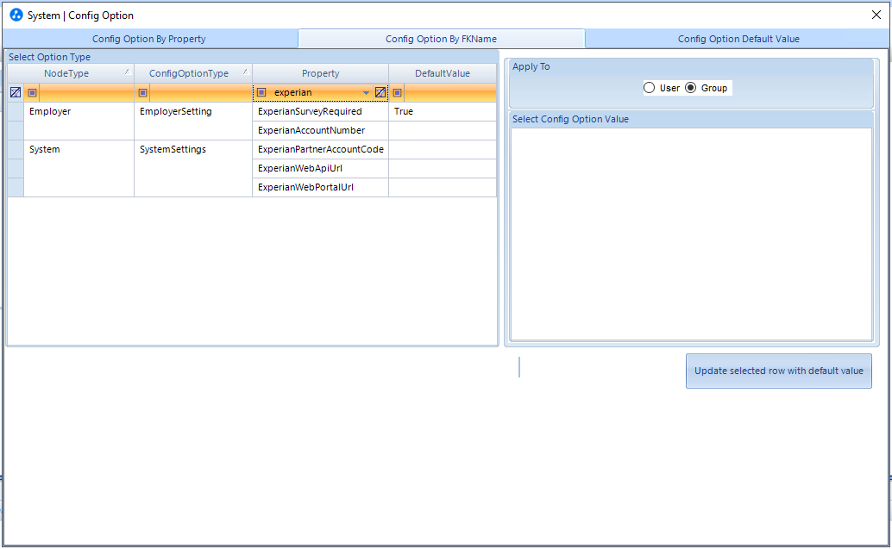Click the clear-all-filters icon at the filter row start
The height and width of the screenshot is (549, 892).
[x=16, y=92]
